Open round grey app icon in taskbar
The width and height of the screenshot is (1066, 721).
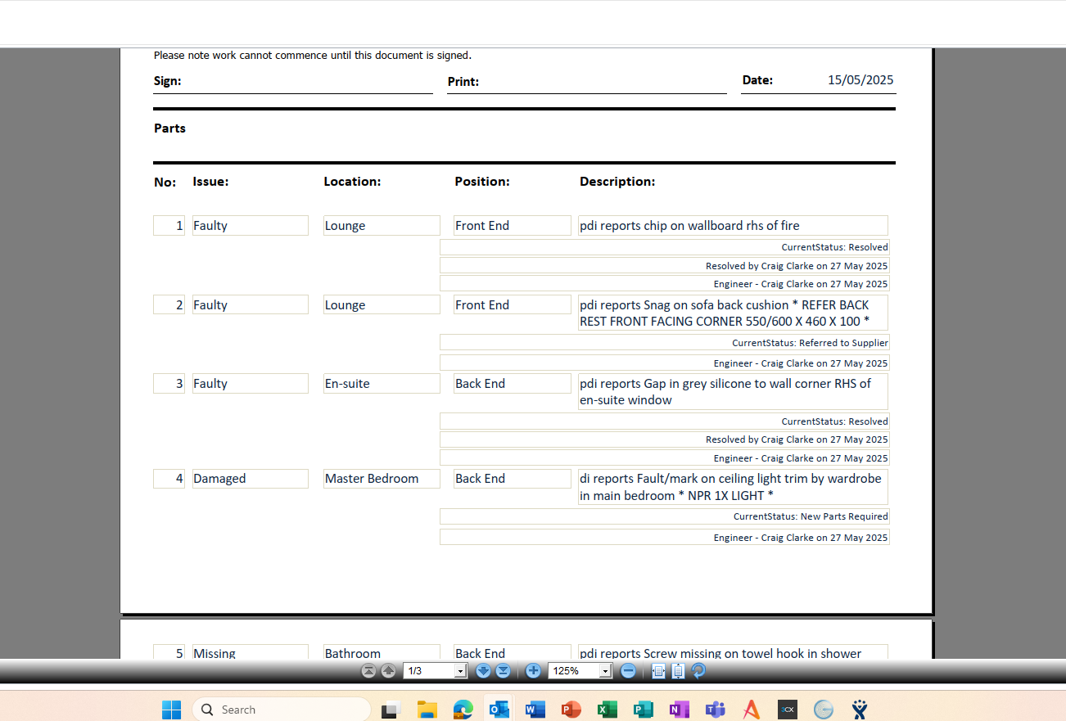point(823,710)
